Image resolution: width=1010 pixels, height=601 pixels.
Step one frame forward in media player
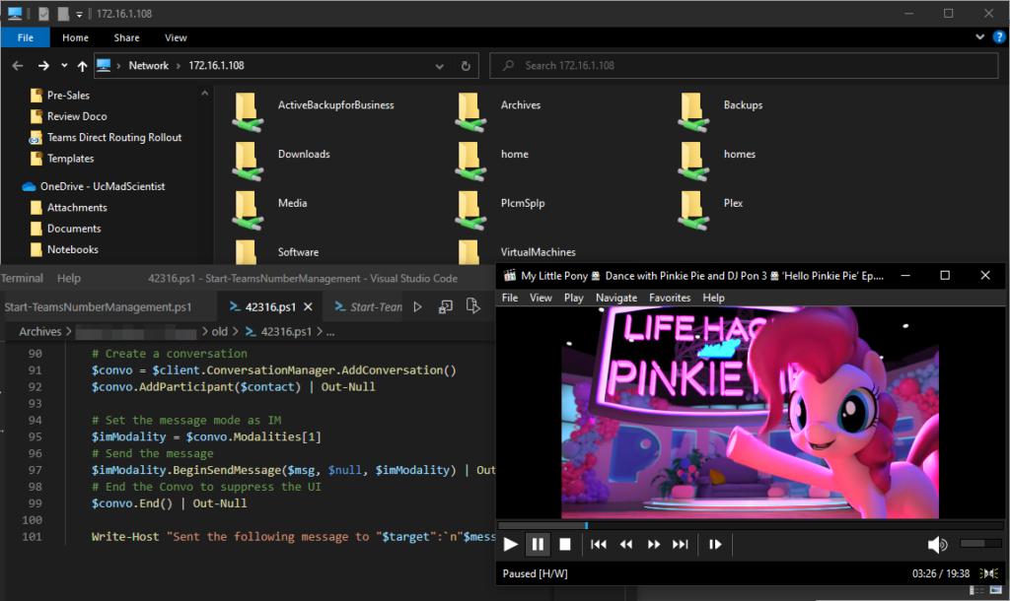715,545
